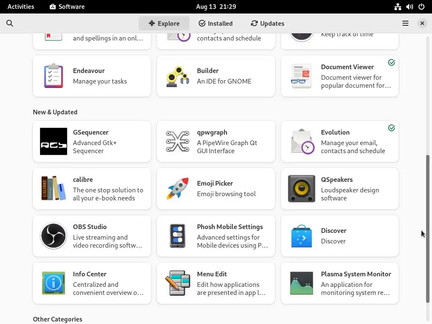432x324 pixels.
Task: Click the Info Center title text
Action: coord(89,274)
